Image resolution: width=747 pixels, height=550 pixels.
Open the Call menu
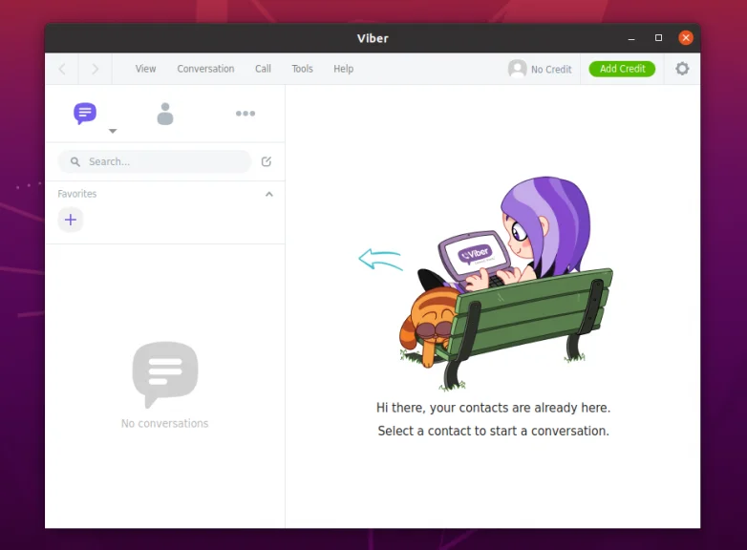click(263, 69)
